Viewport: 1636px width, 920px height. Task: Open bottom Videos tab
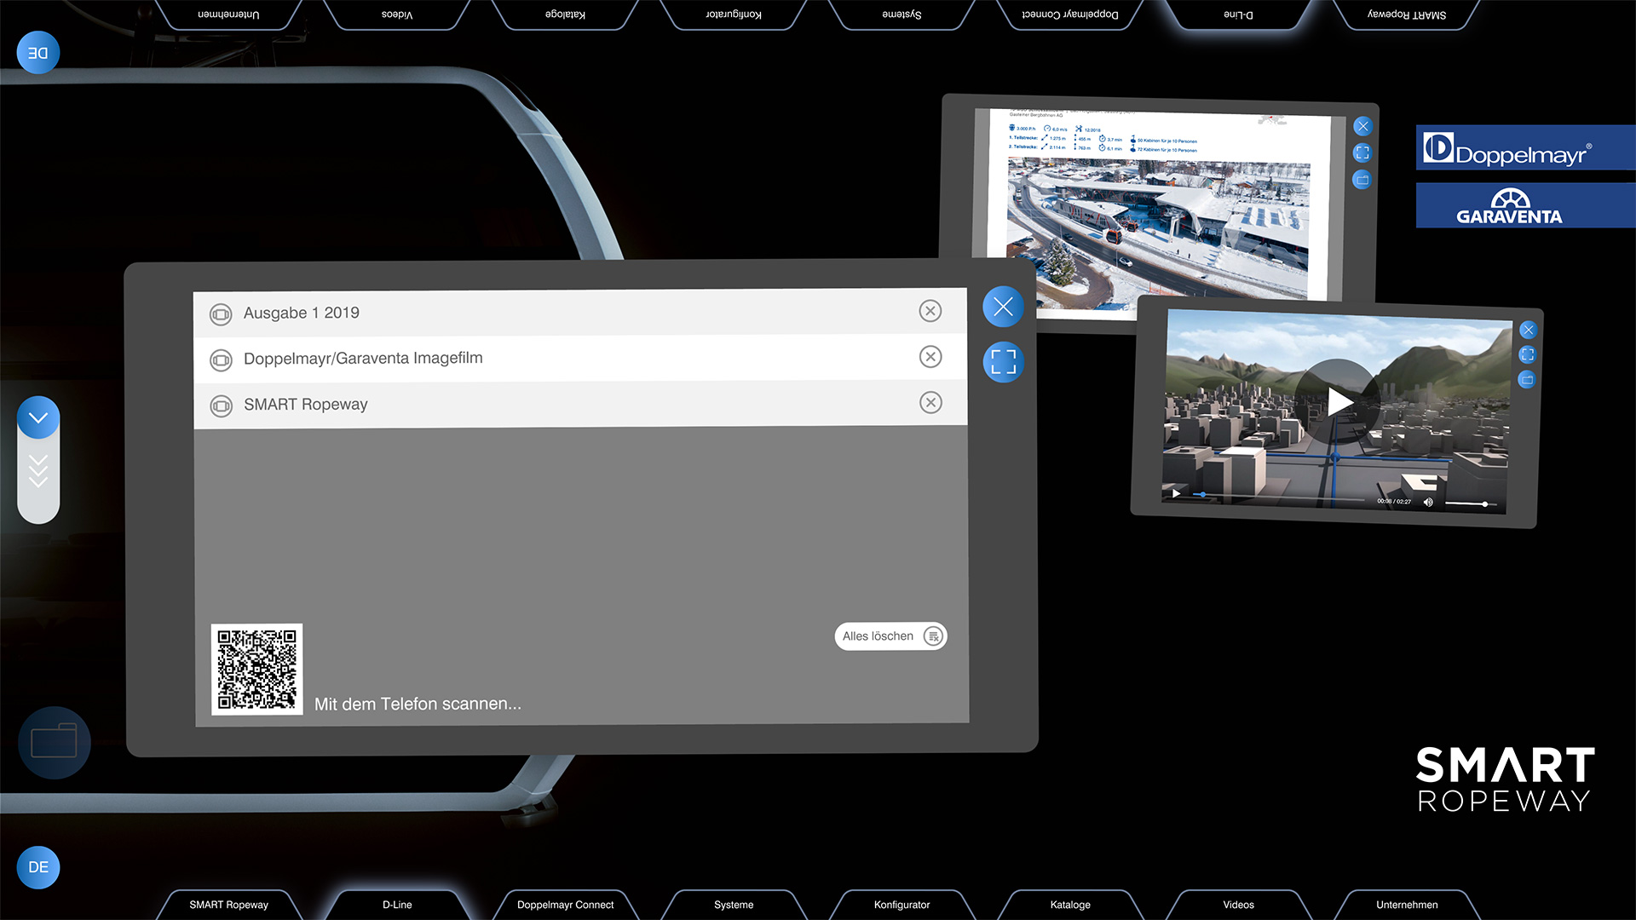coord(1238,905)
